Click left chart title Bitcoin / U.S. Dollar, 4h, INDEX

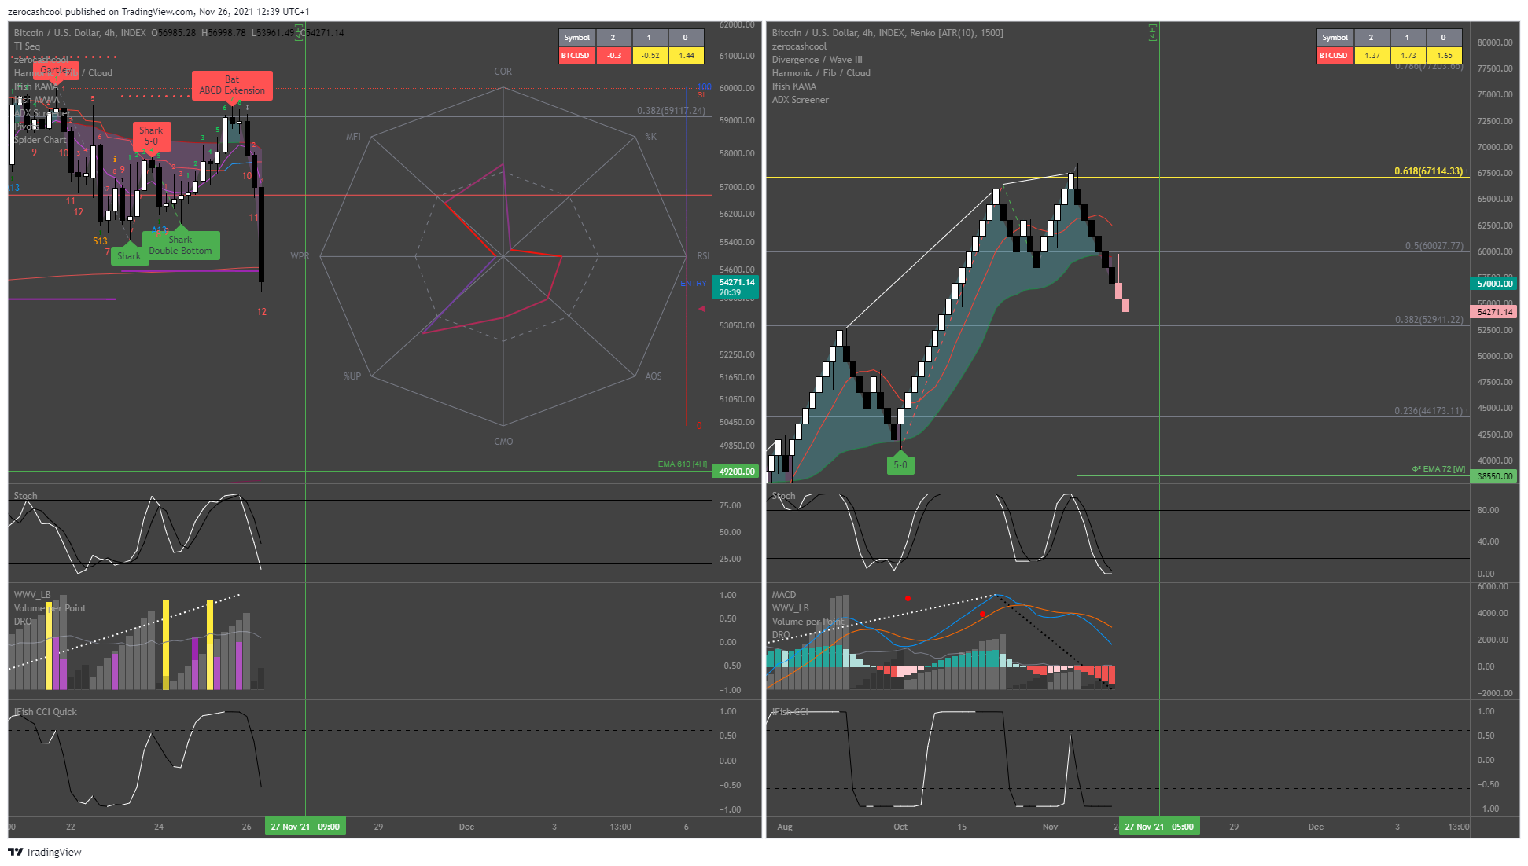[79, 33]
